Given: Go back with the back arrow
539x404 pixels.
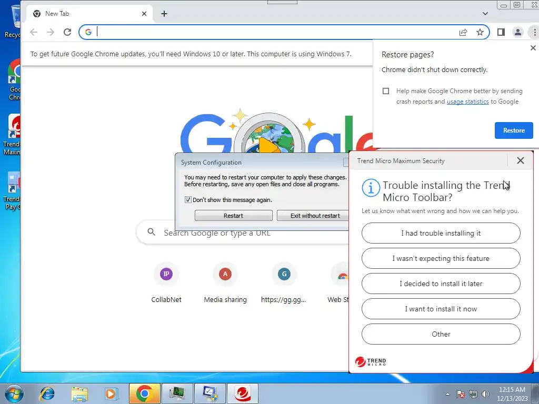Looking at the screenshot, I should click(x=34, y=32).
